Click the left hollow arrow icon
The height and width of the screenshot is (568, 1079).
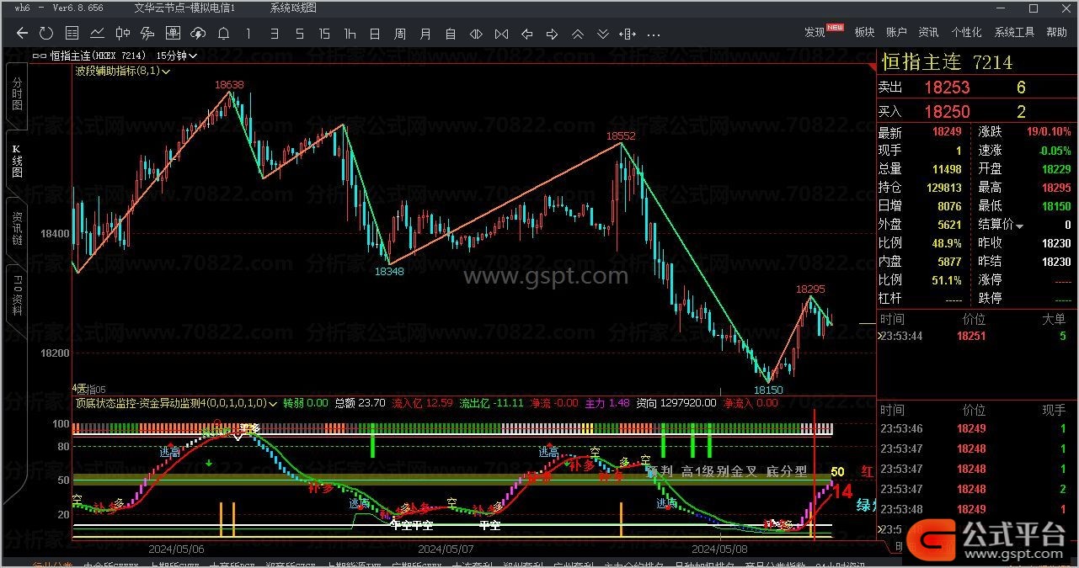(x=527, y=34)
